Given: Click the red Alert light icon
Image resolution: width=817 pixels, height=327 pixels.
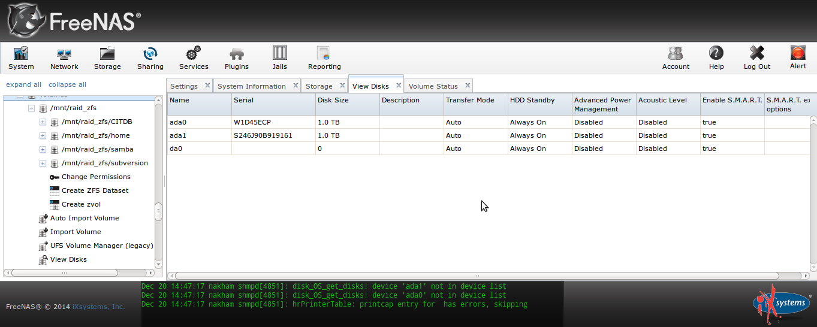Looking at the screenshot, I should pos(798,53).
